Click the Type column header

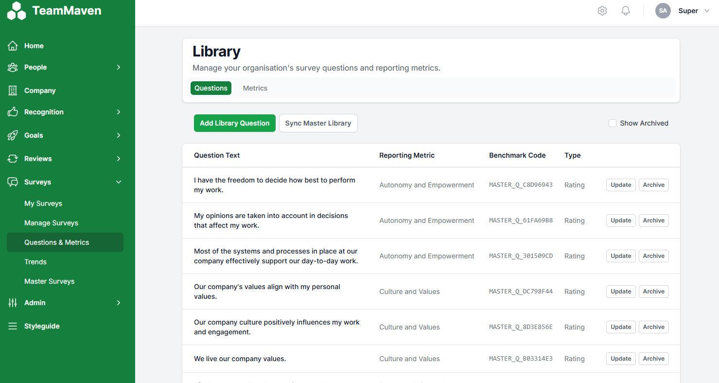click(573, 155)
